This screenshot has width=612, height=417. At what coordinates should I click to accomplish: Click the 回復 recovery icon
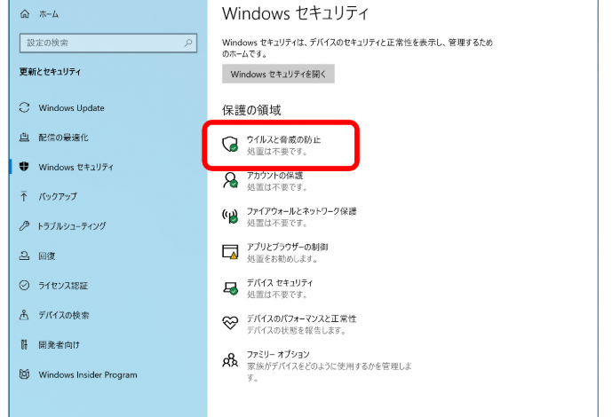tap(24, 256)
